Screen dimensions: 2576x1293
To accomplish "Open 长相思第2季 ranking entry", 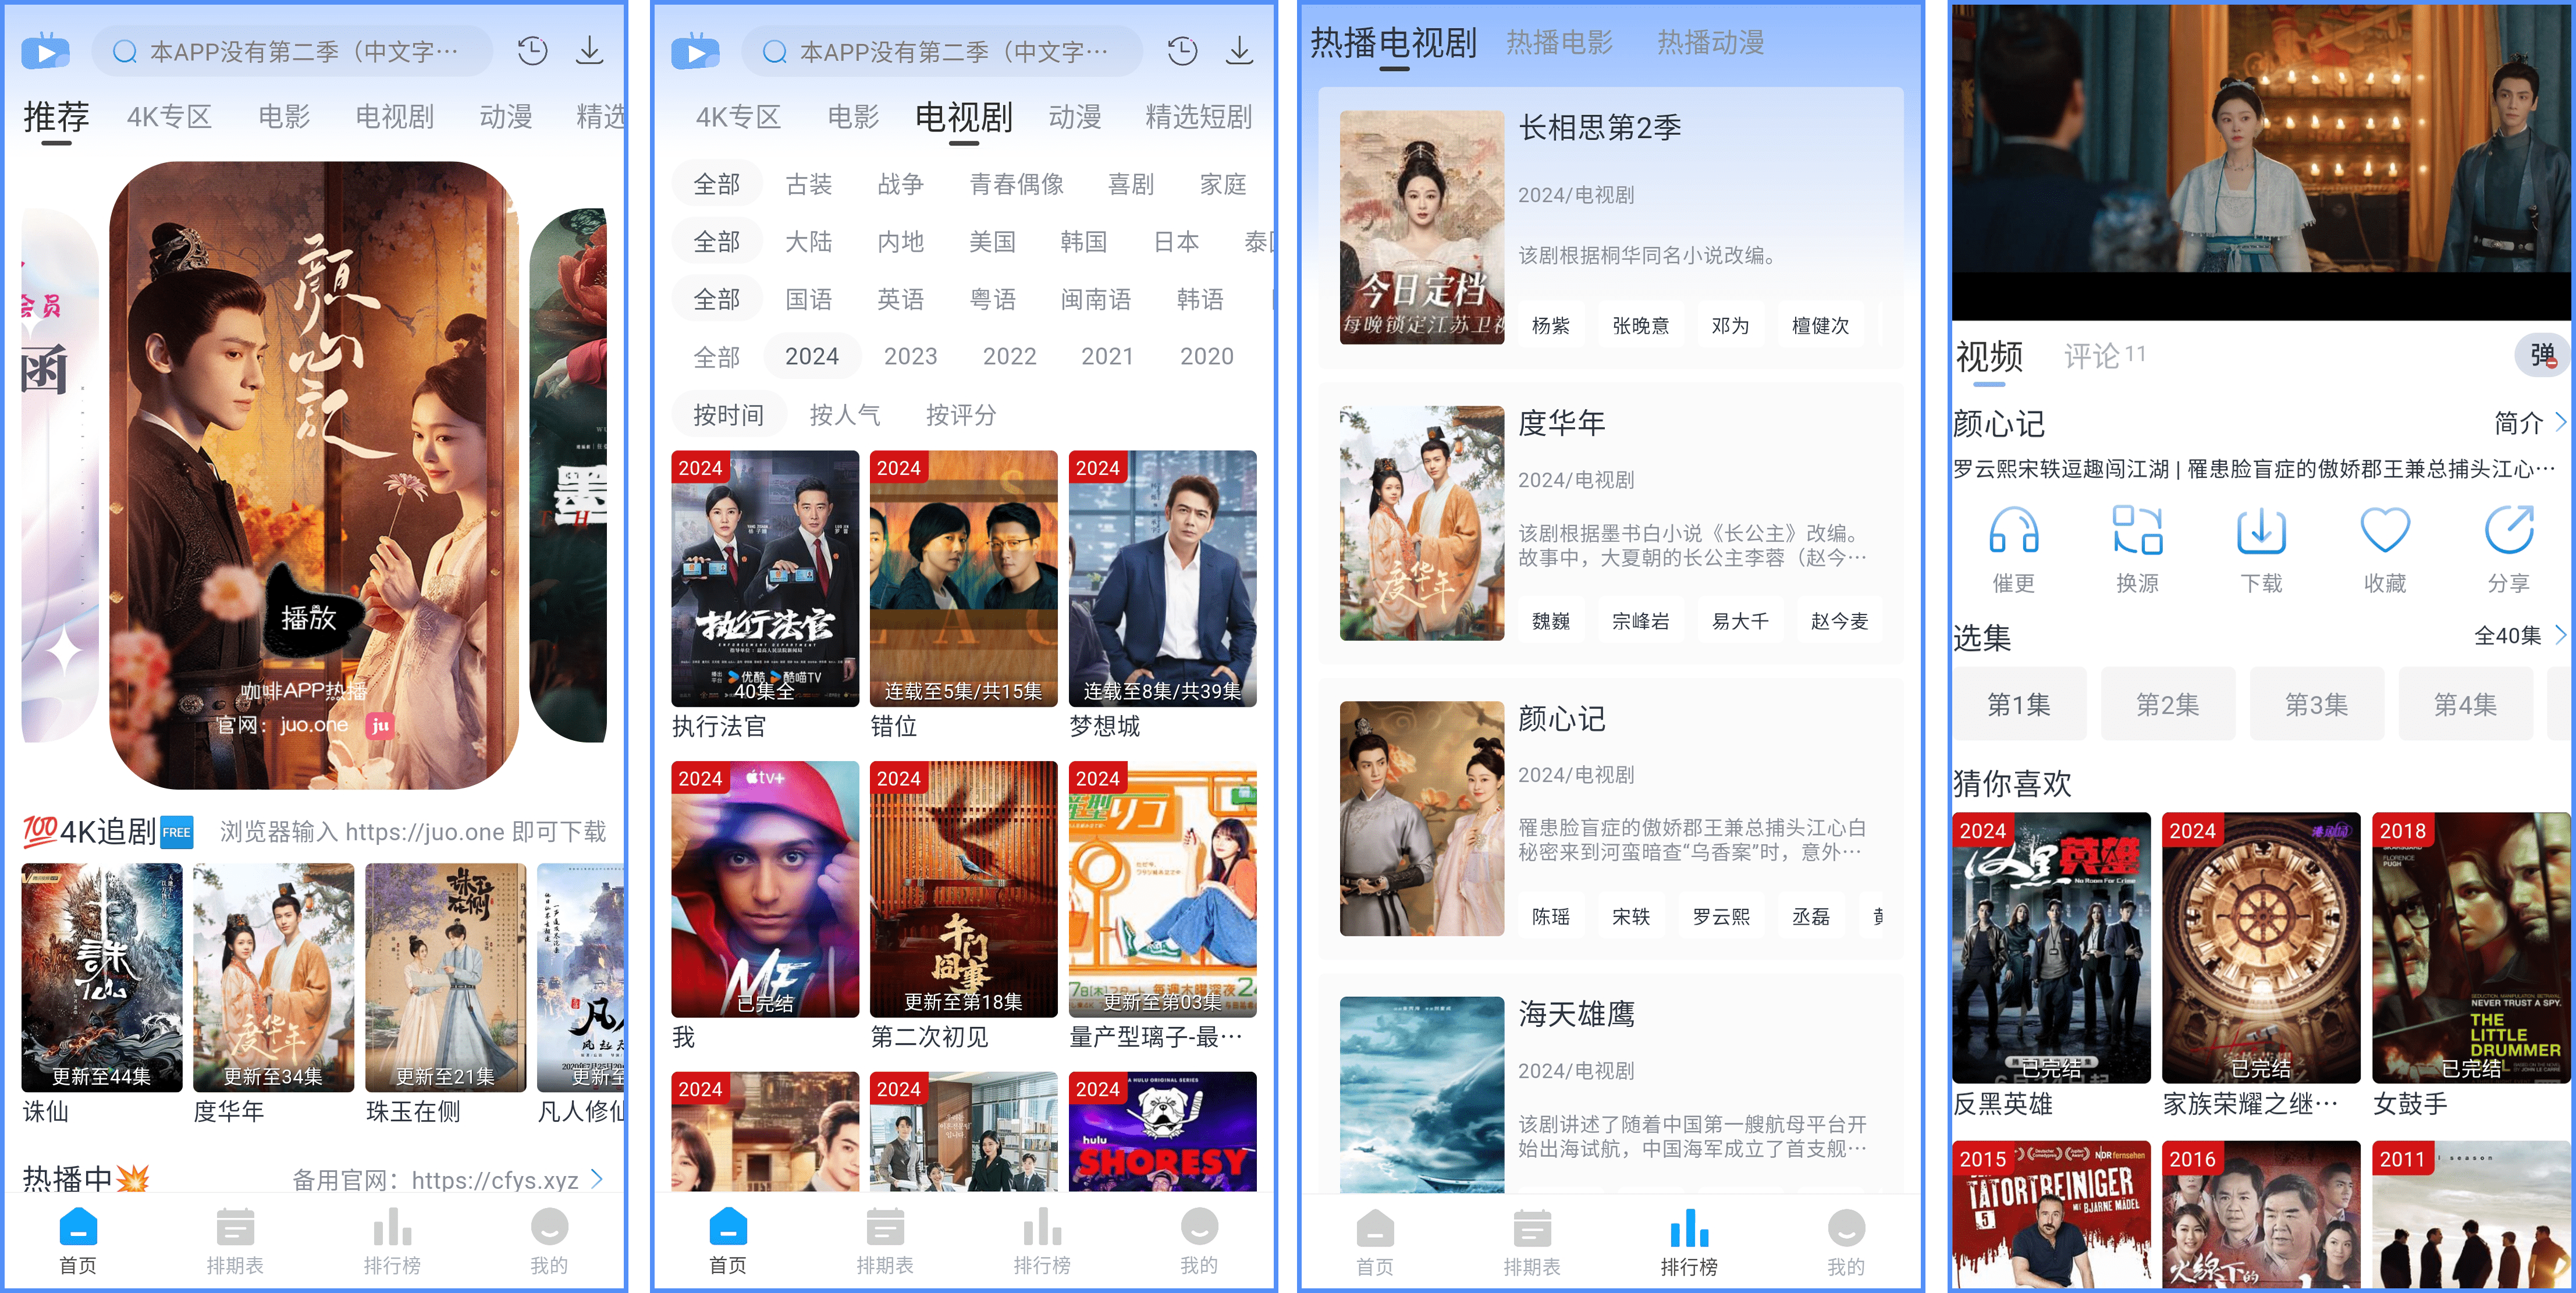I will pyautogui.click(x=1610, y=228).
